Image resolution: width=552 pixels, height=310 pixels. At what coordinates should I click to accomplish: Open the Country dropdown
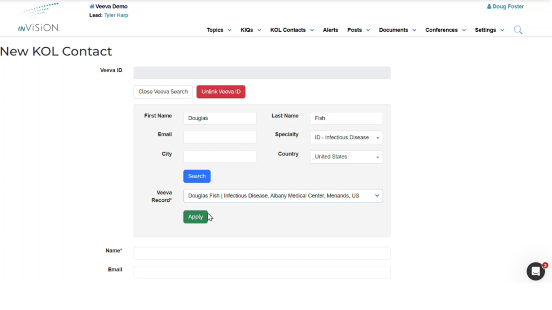(x=346, y=157)
